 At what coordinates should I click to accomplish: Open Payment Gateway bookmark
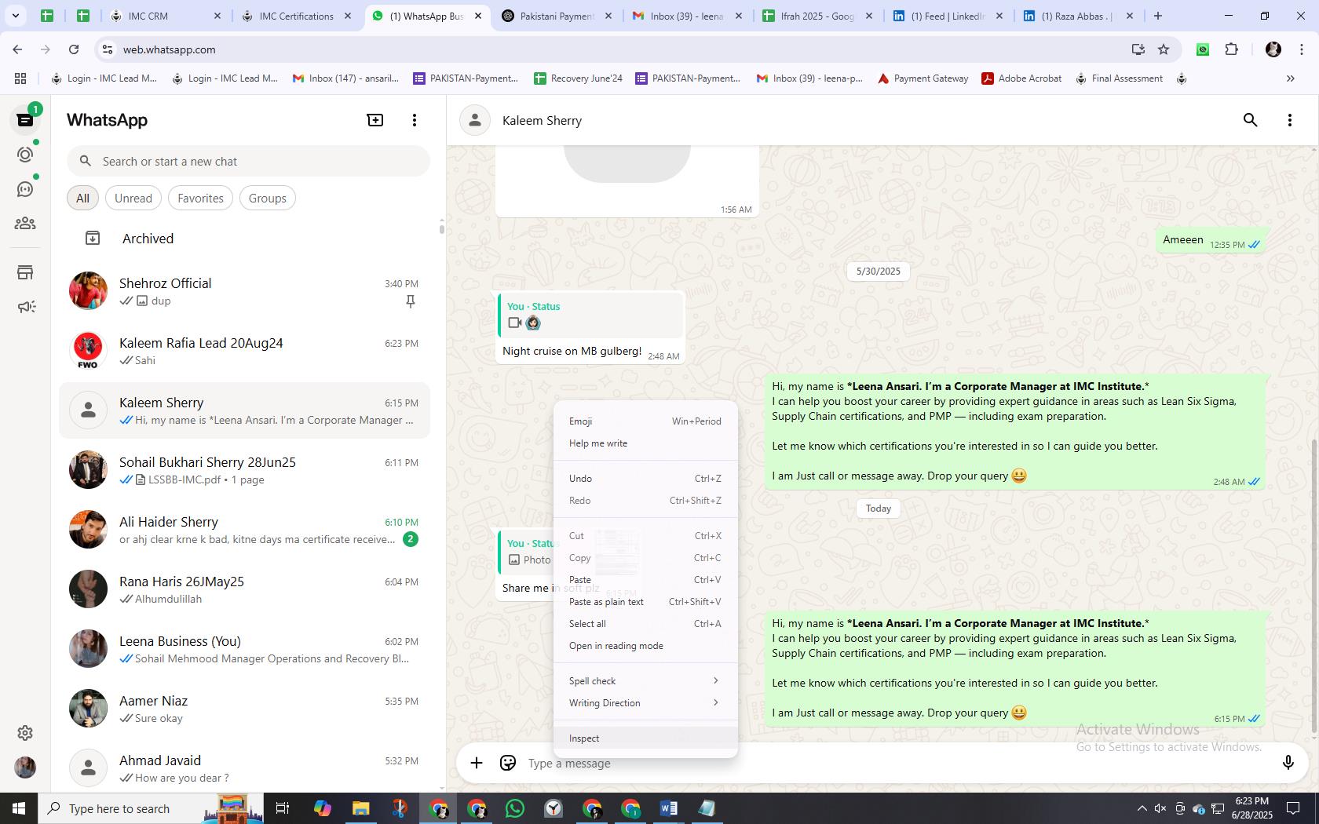[x=923, y=78]
